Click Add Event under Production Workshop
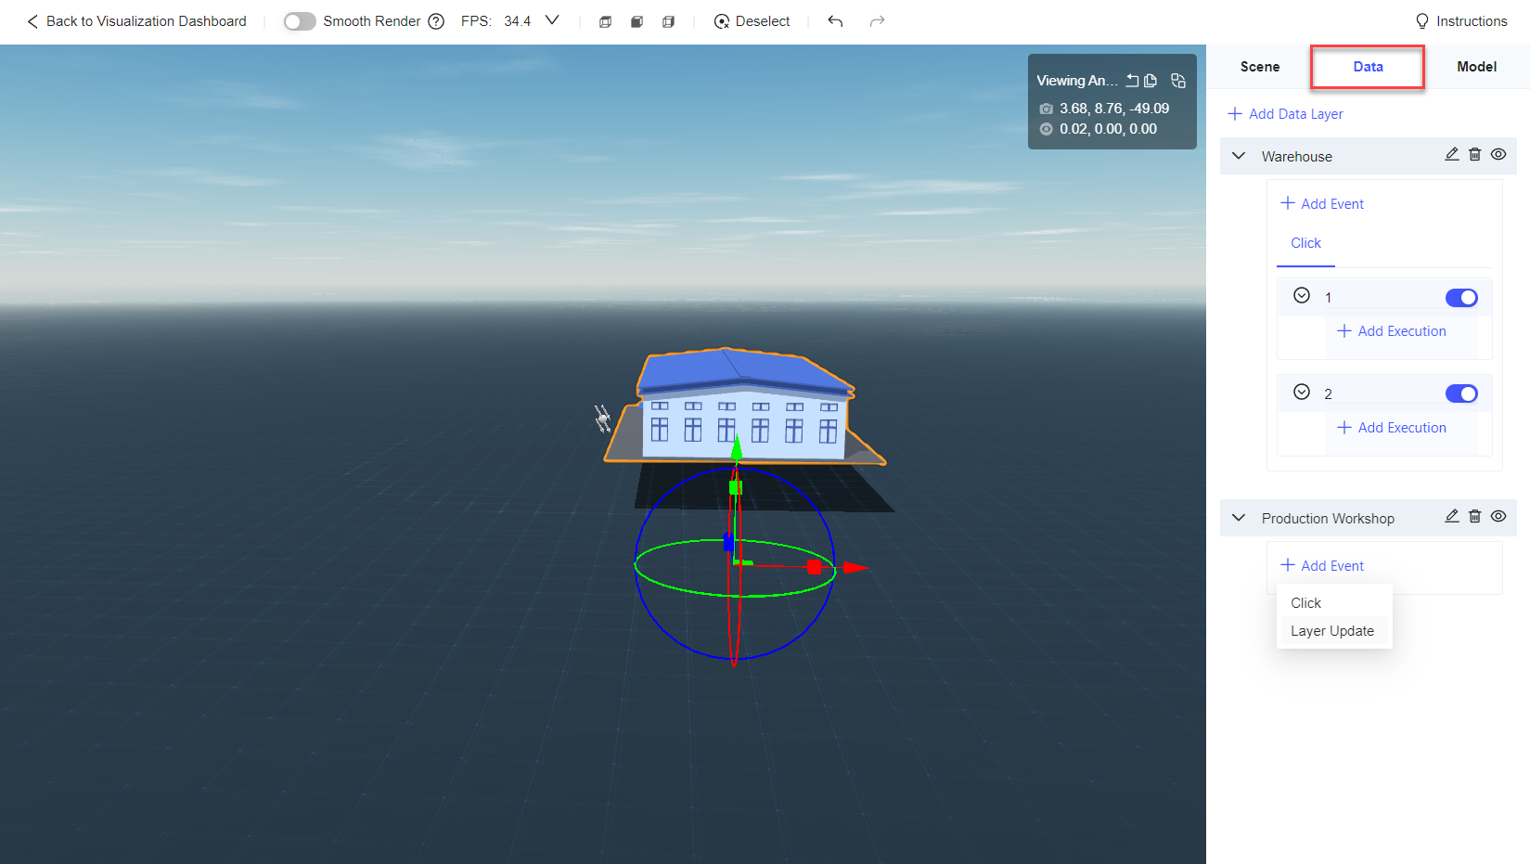The width and height of the screenshot is (1530, 864). point(1322,566)
